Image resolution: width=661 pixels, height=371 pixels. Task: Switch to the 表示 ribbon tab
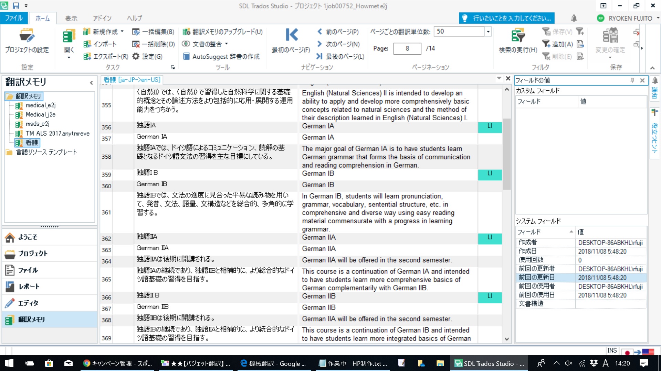tap(71, 18)
